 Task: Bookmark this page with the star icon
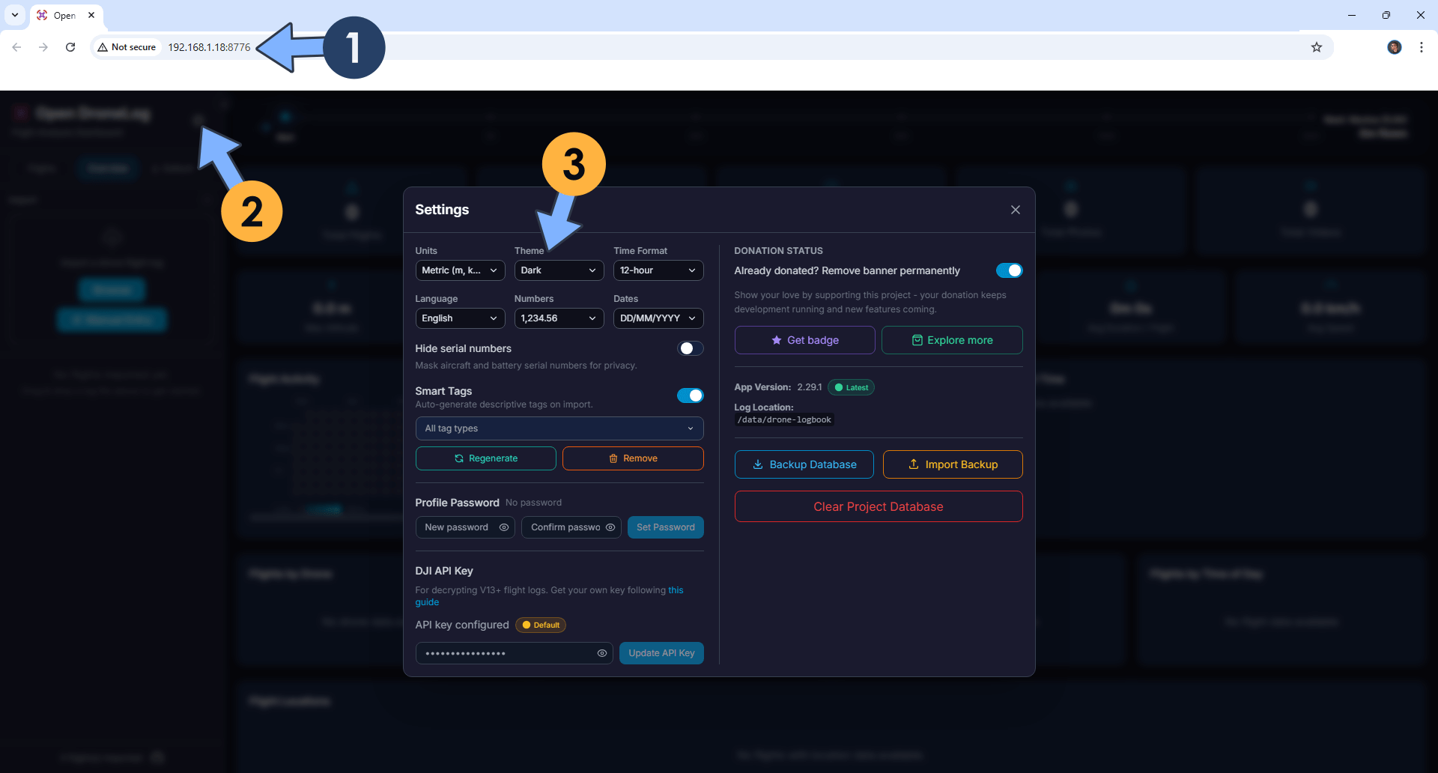(1317, 46)
